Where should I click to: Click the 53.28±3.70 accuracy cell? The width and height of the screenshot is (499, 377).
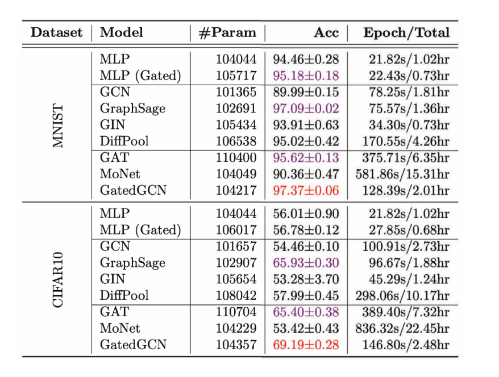[x=306, y=279]
